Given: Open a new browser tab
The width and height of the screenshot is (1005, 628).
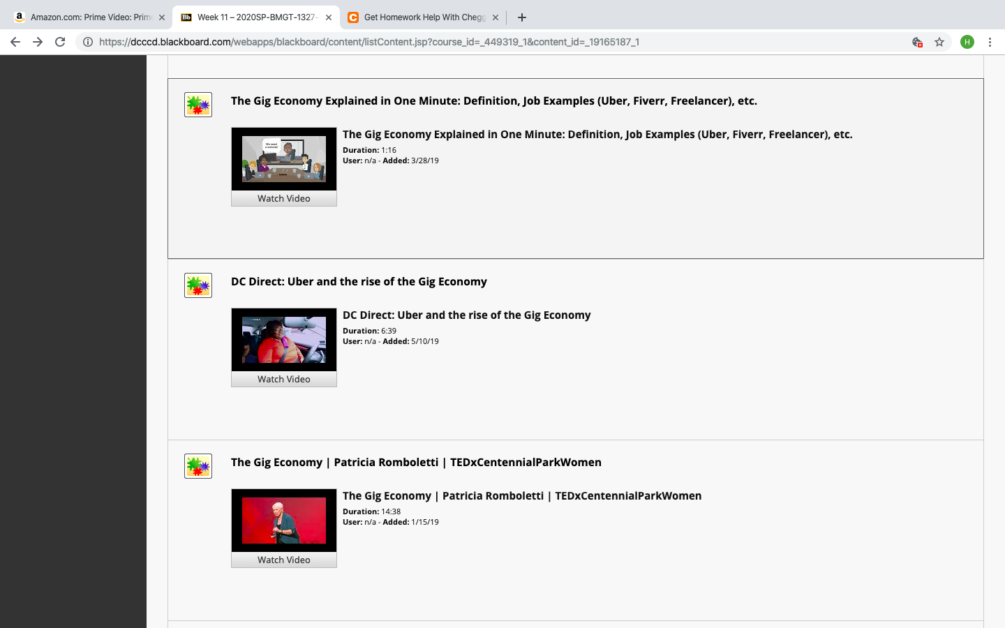Looking at the screenshot, I should pos(522,17).
